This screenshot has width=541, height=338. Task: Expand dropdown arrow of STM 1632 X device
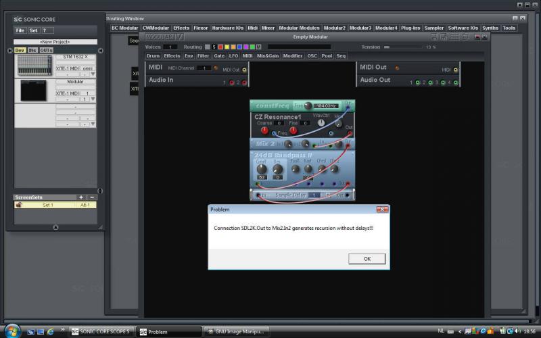pyautogui.click(x=93, y=74)
